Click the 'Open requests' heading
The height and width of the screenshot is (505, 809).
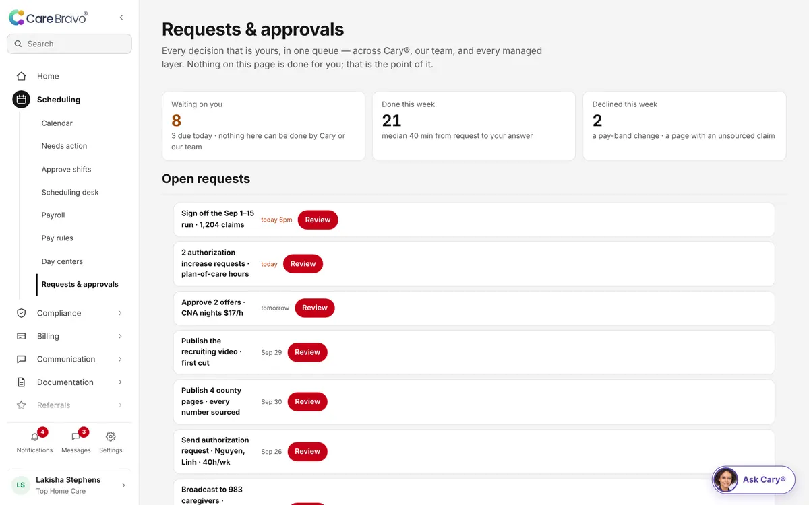206,179
